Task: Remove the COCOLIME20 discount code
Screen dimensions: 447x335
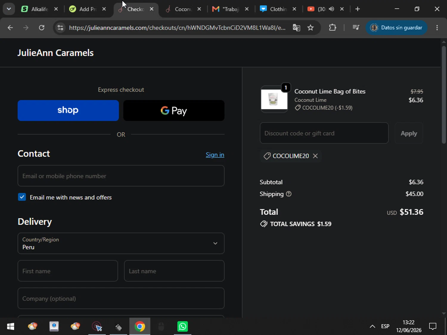Action: tap(315, 156)
